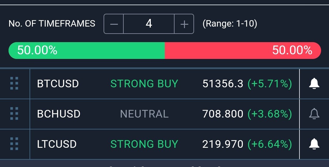Click the BCHUSD reorder handle icon
Image resolution: width=329 pixels, height=167 pixels.
pos(14,114)
